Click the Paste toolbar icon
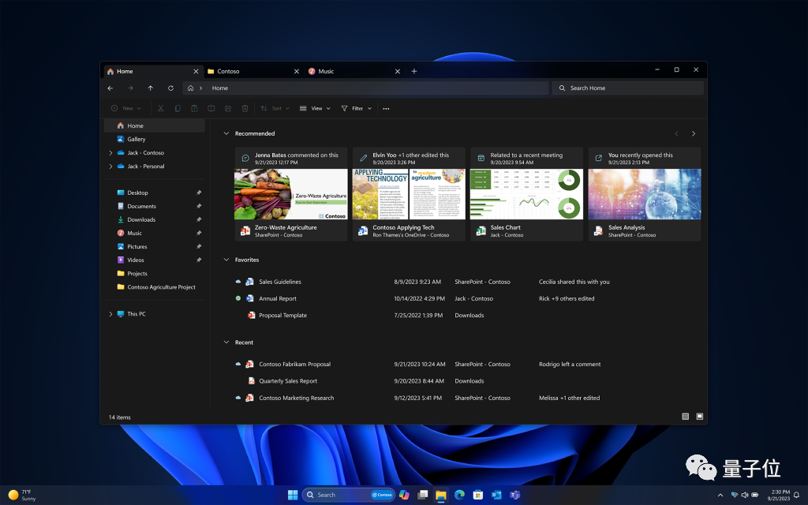808x505 pixels. coord(194,108)
